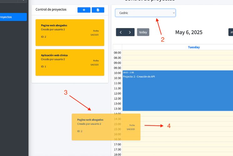The height and width of the screenshot is (156, 233).
Task: Click the document file icon button
Action: pos(98,10)
